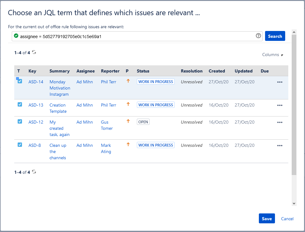
Task: Click the OPEN status badge of ASD-12
Action: pyautogui.click(x=143, y=122)
